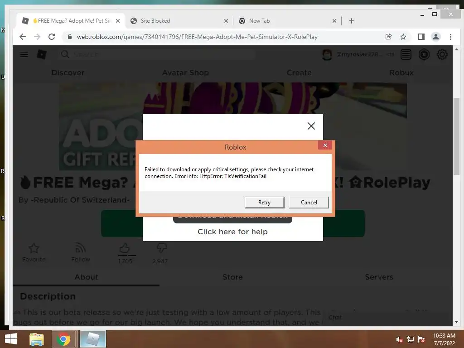464x348 pixels.
Task: Close the FREE Mega Adopt Me tab
Action: pos(118,21)
